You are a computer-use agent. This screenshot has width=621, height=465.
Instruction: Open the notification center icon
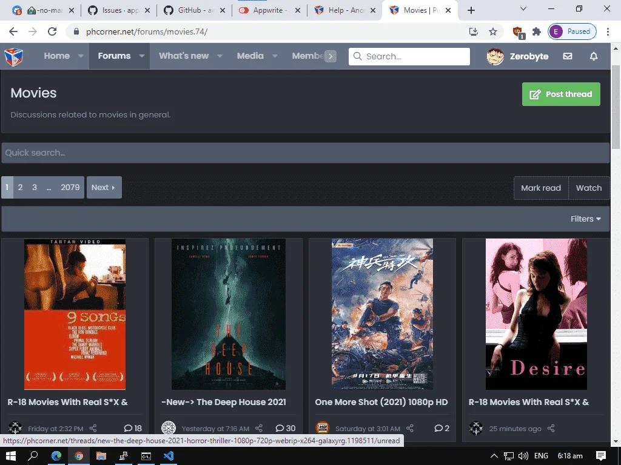pos(601,456)
